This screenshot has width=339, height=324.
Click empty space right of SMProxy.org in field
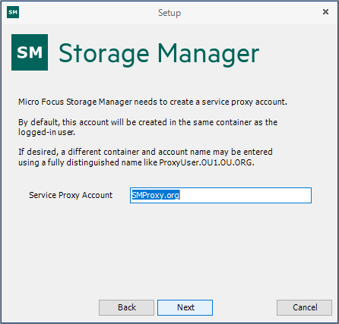[245, 195]
